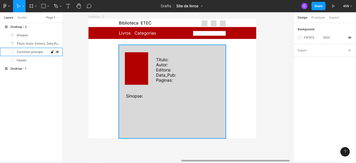Open Pen tool options dropdown
Screen dimensions: 356x163
(x=61, y=6)
